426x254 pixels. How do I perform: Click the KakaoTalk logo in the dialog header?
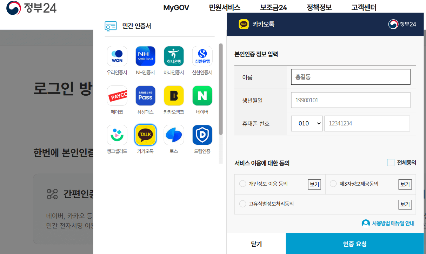(x=244, y=24)
